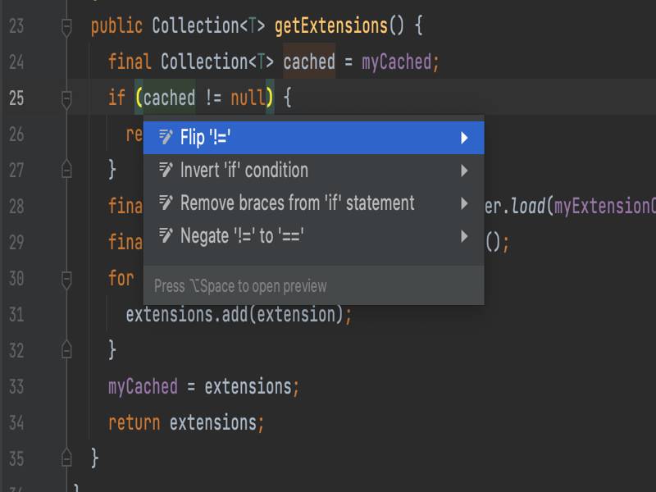Click the intention icon next to Invert 'if' condition
The width and height of the screenshot is (656, 492).
click(x=166, y=171)
